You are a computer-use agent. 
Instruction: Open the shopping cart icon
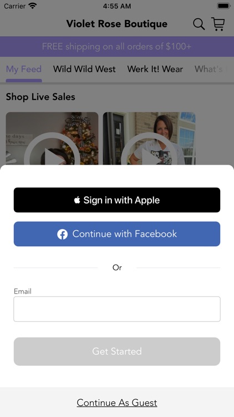click(218, 24)
